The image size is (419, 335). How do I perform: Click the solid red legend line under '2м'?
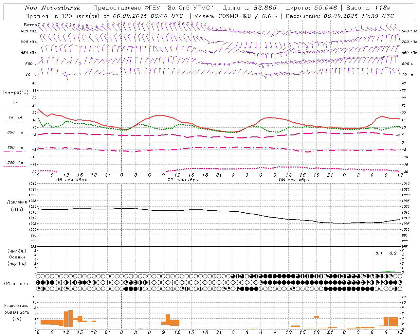coord(15,106)
